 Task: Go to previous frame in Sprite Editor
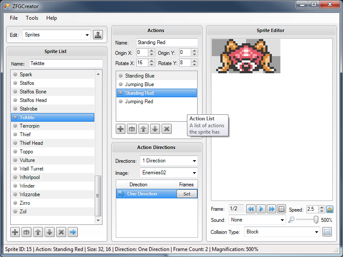click(x=251, y=209)
